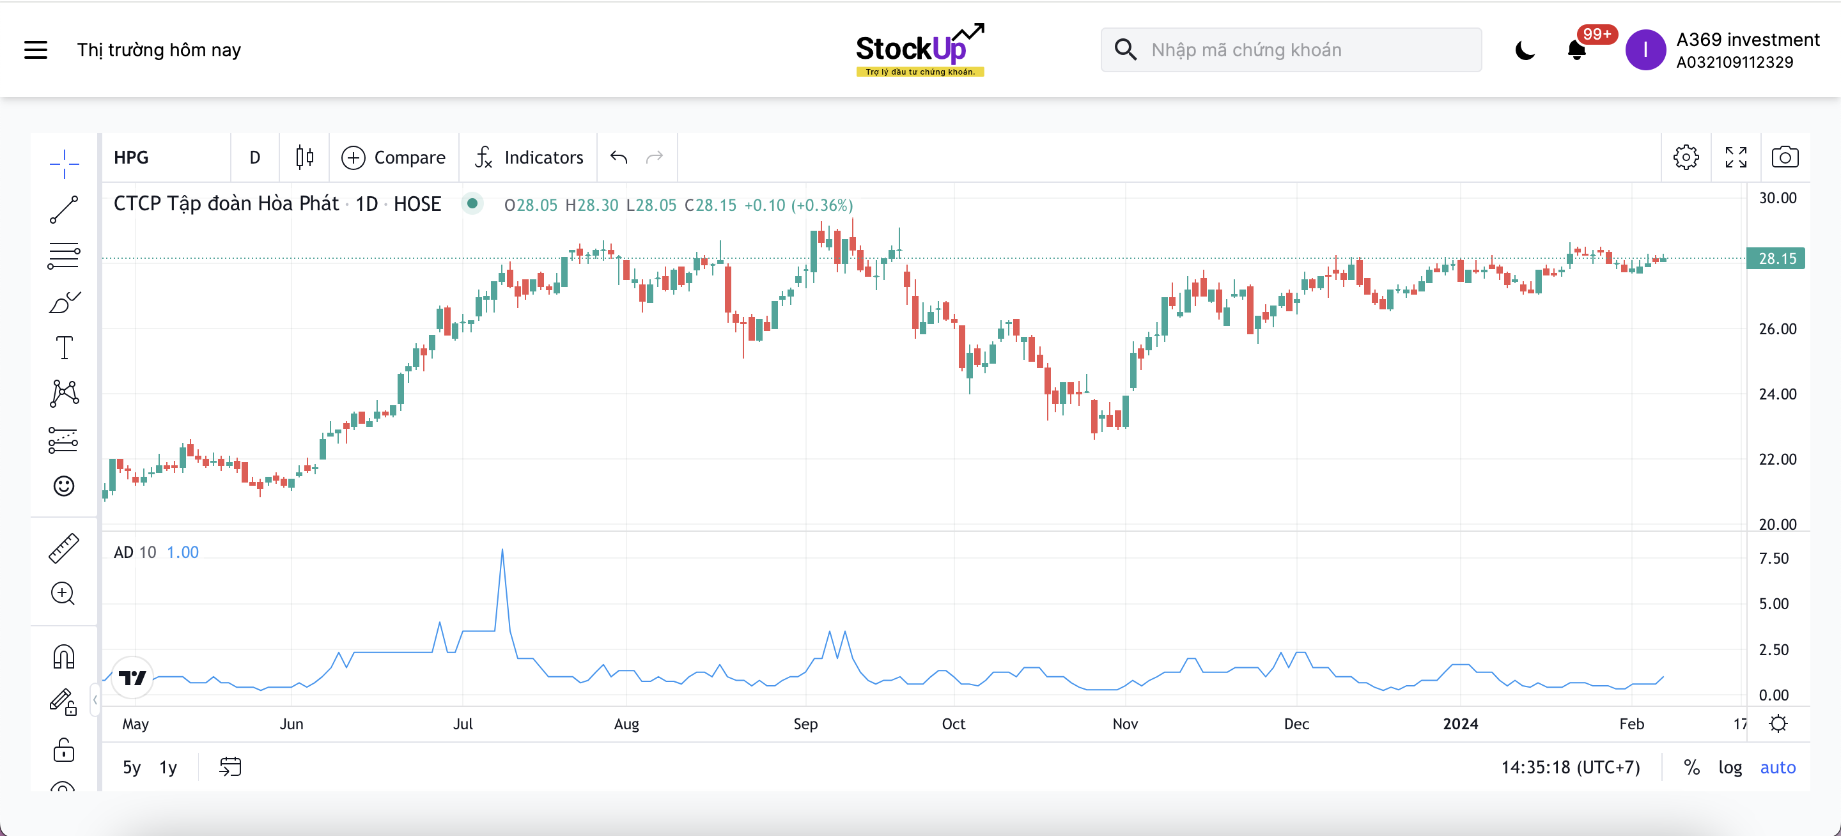Open chart settings gear
This screenshot has width=1841, height=836.
pyautogui.click(x=1686, y=157)
